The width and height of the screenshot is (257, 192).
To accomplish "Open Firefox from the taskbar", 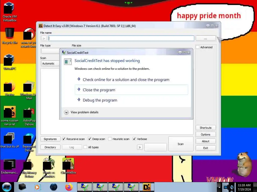I will [69, 187].
